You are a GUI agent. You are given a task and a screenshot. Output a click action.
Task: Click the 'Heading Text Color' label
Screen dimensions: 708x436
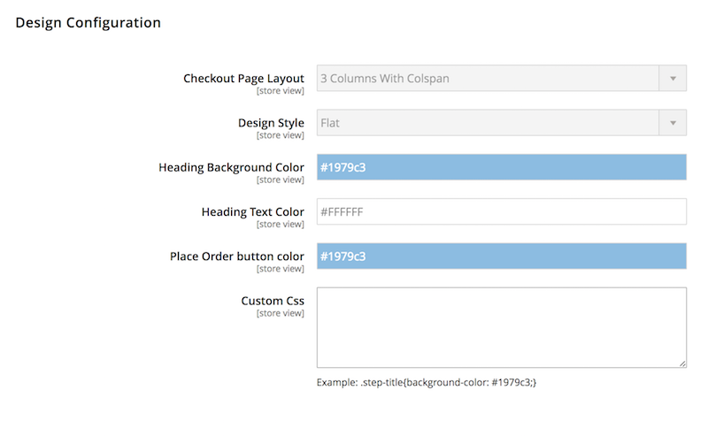[253, 211]
